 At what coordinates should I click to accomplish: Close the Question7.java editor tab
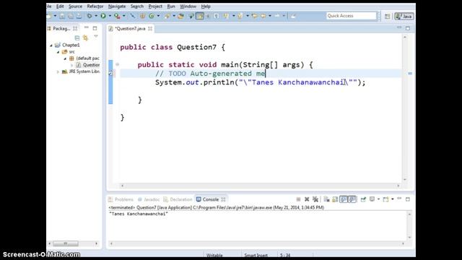(150, 29)
